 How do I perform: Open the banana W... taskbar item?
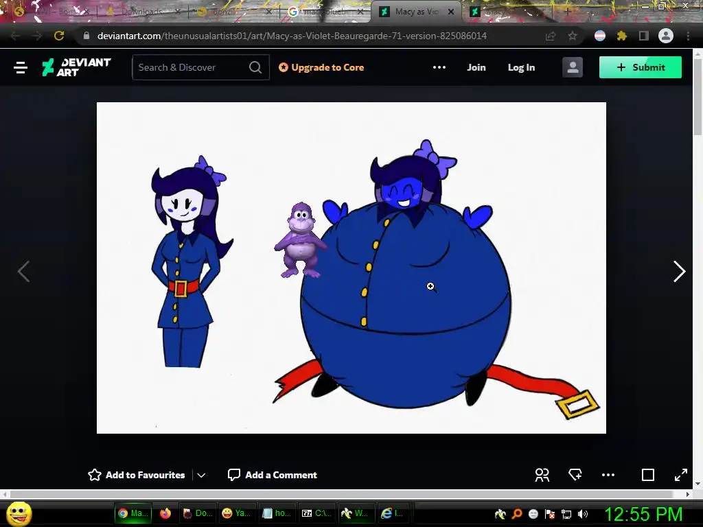(355, 513)
